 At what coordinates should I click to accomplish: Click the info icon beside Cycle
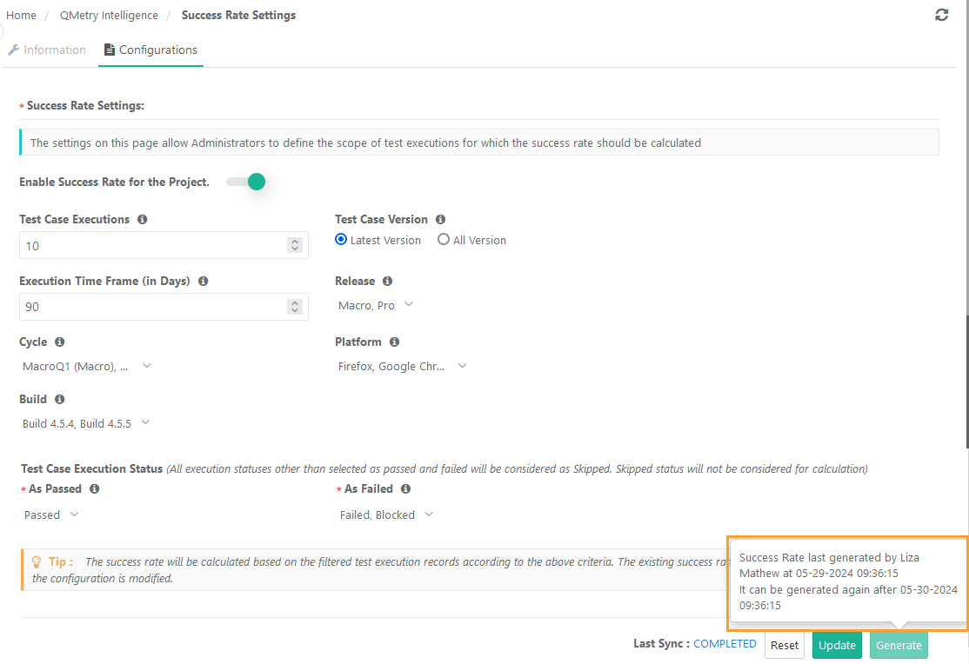click(x=57, y=342)
